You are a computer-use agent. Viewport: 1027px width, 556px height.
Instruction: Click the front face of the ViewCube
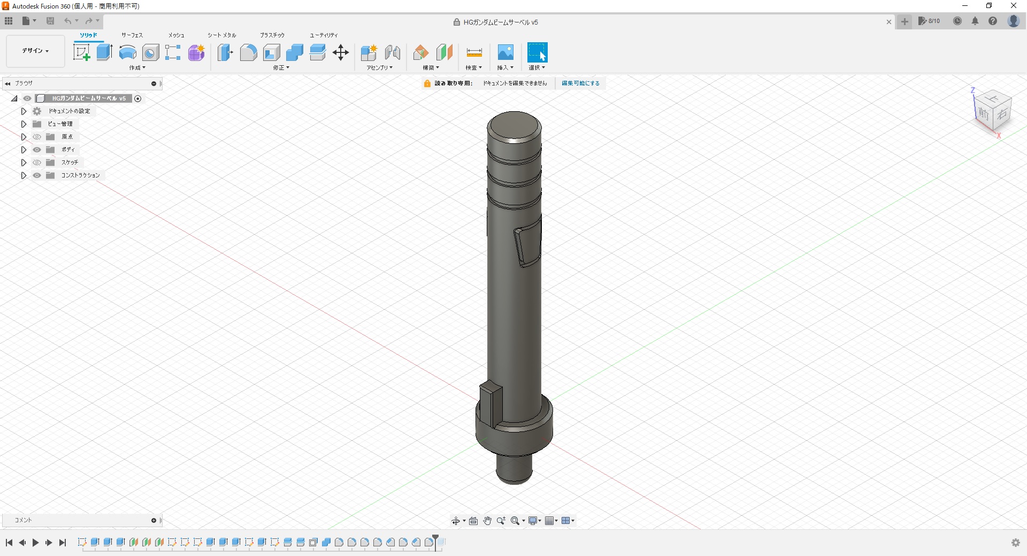click(x=984, y=114)
